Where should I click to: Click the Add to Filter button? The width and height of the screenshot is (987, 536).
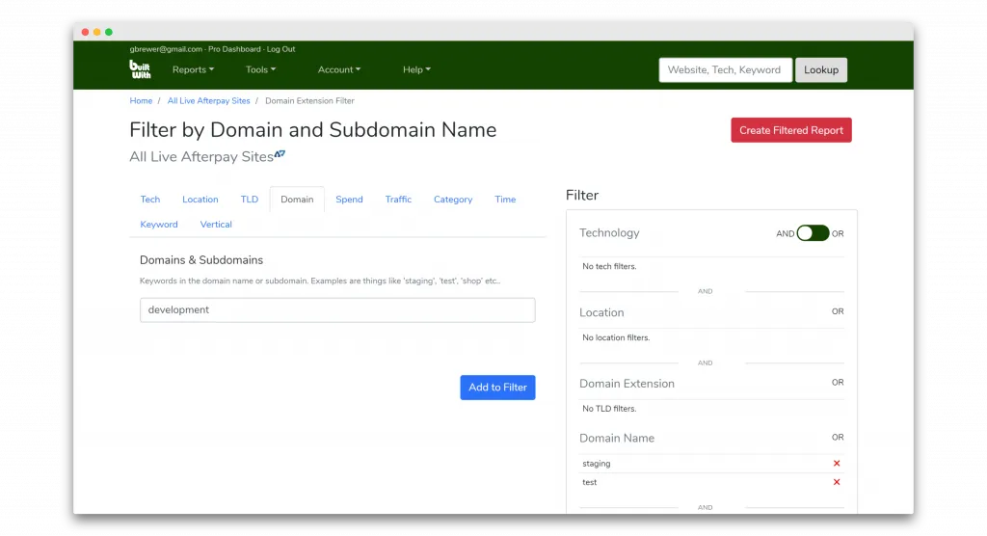(x=497, y=388)
